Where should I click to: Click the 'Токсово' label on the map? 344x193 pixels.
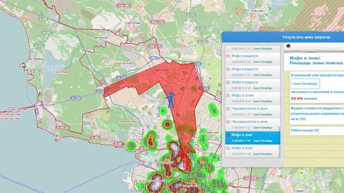[x=257, y=11]
